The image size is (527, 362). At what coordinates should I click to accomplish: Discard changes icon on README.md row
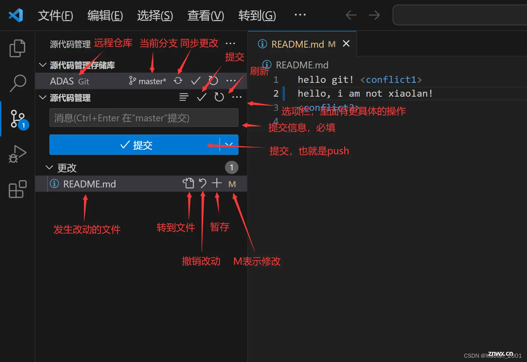tap(203, 183)
